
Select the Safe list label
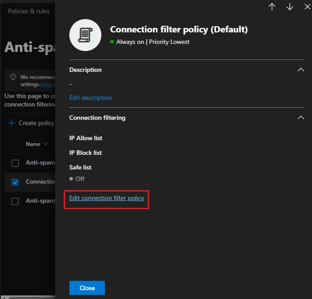click(x=80, y=168)
